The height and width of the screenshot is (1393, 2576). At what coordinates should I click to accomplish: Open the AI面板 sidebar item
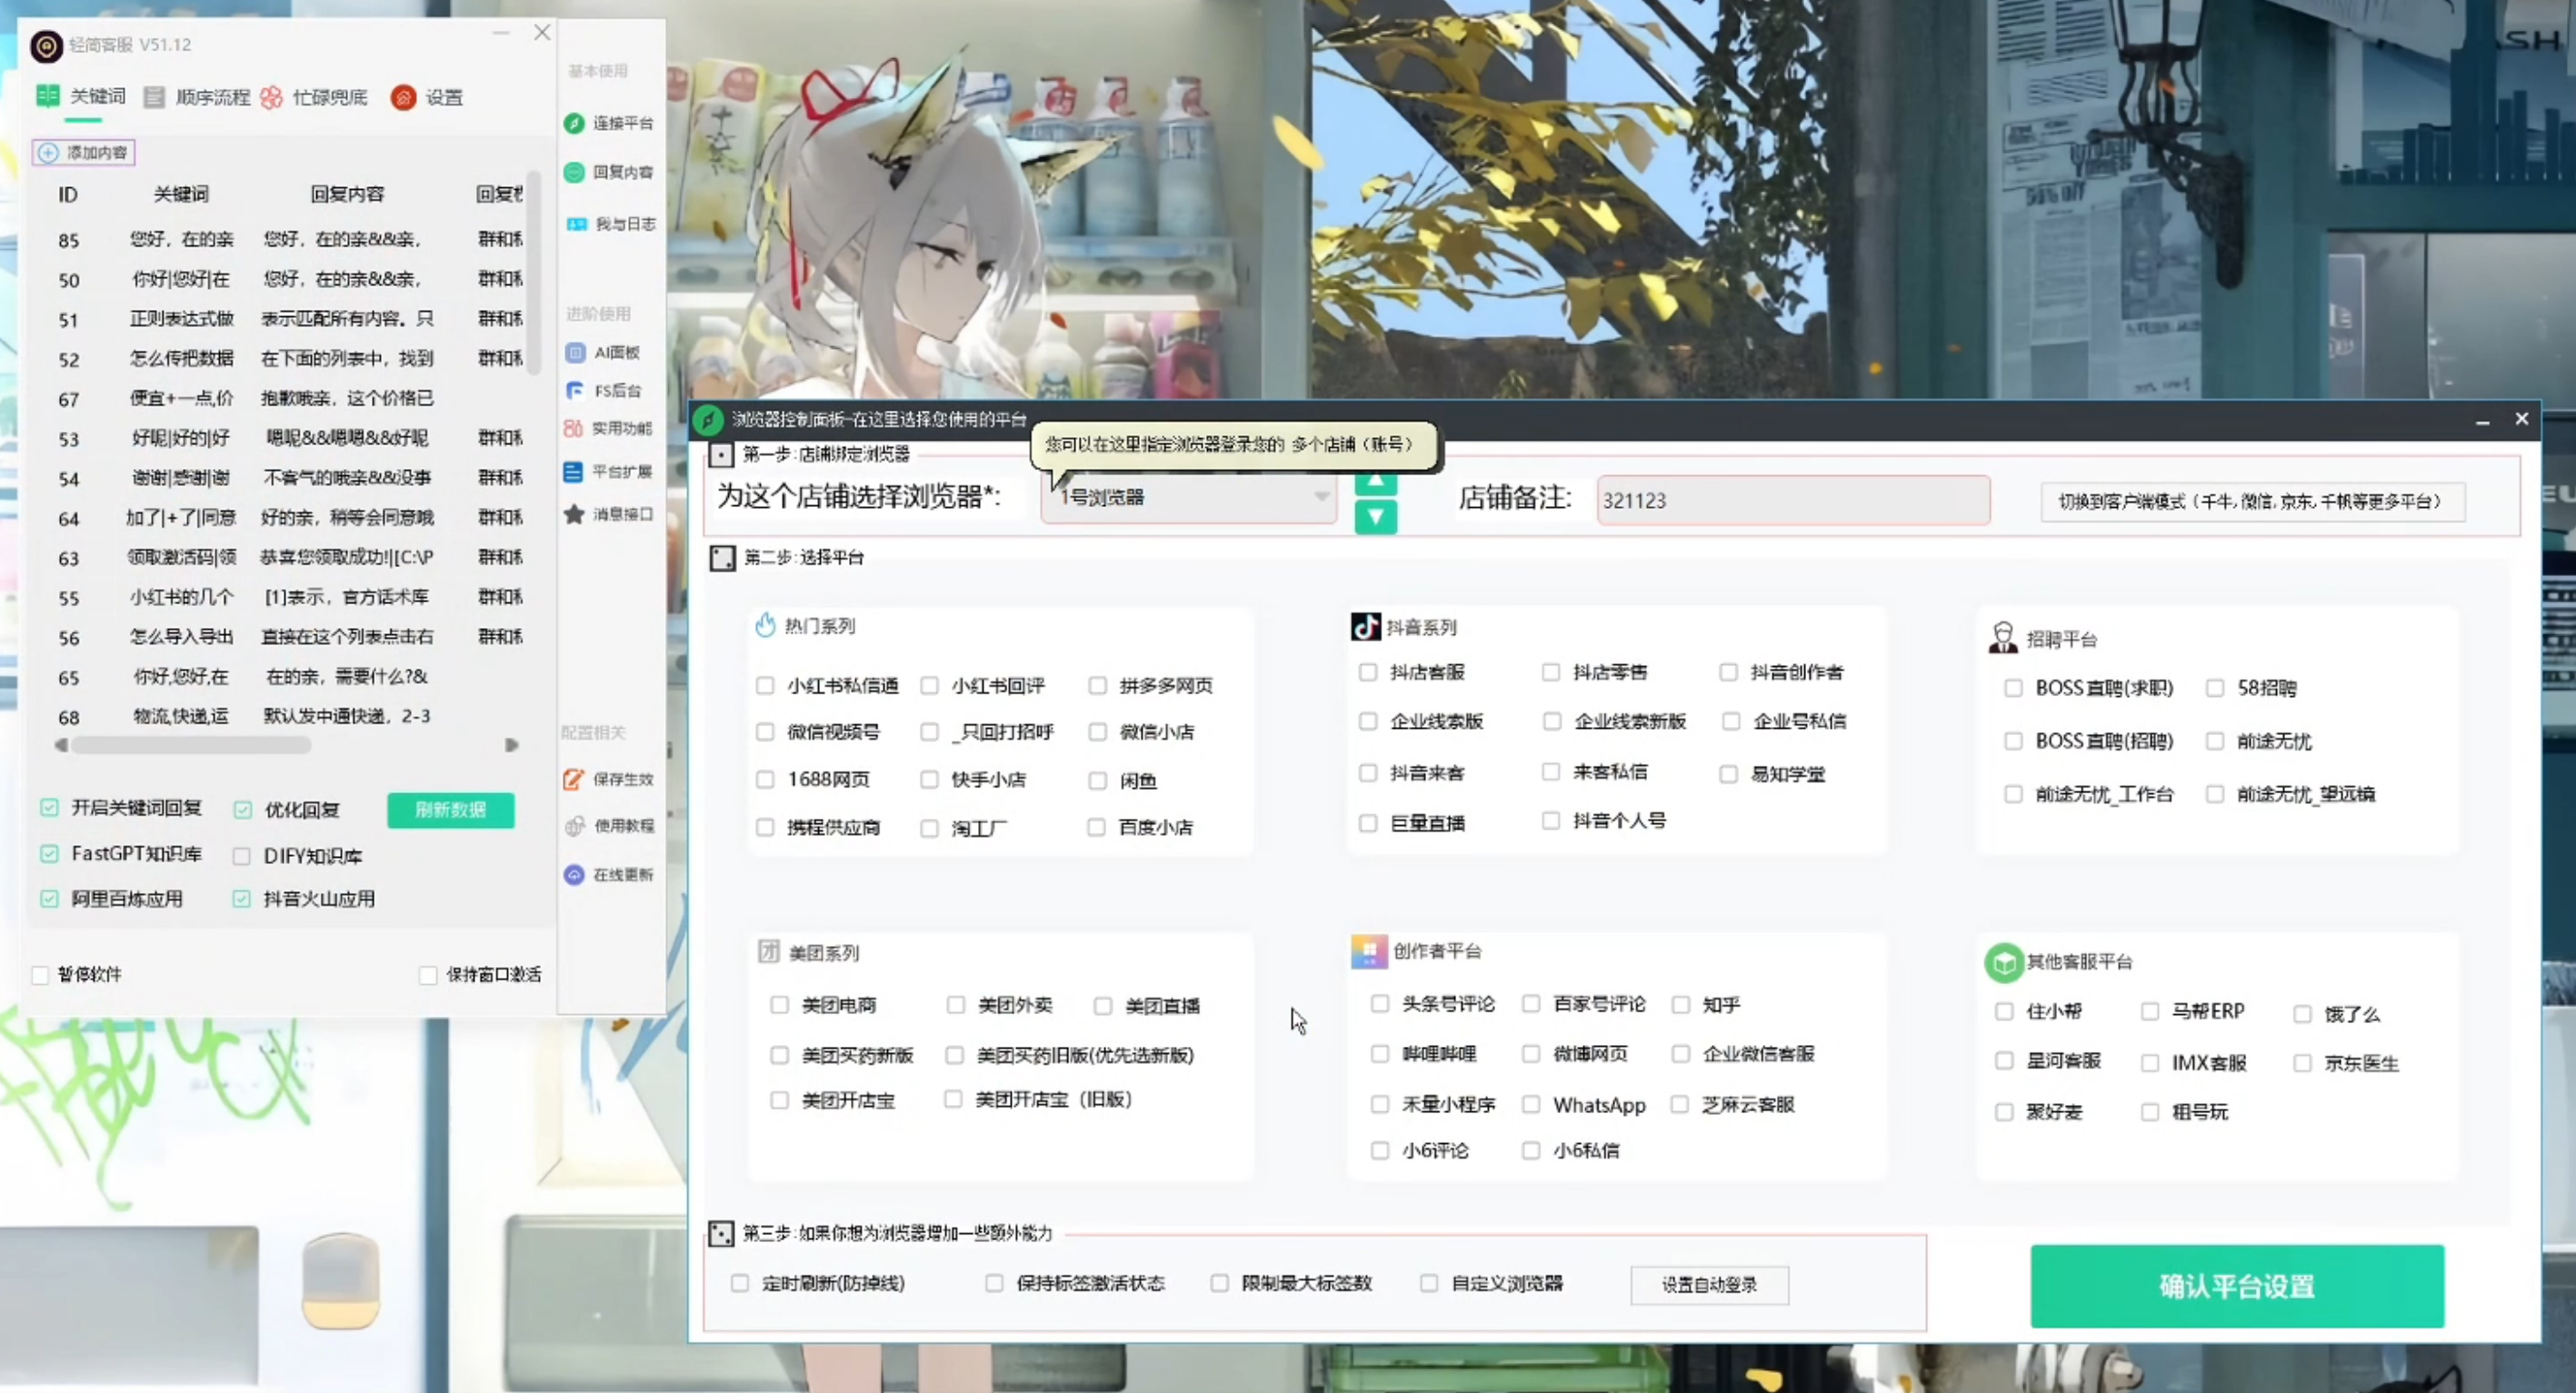(x=603, y=352)
